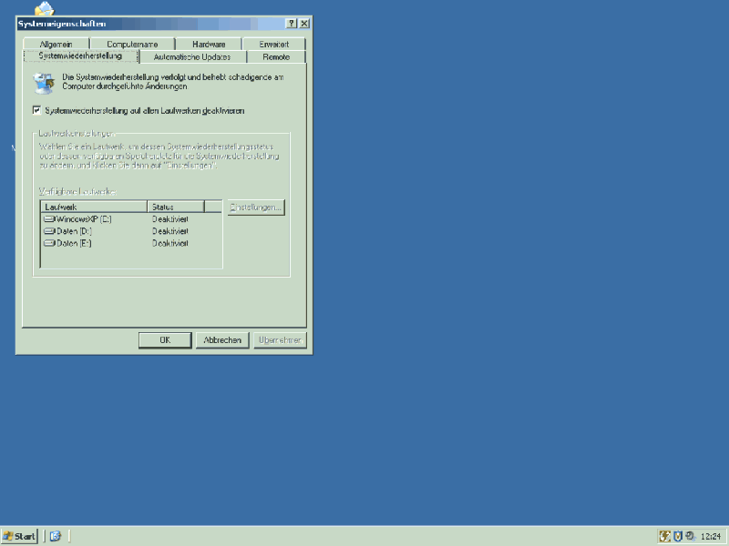Switch to the Computername tab
The height and width of the screenshot is (546, 729).
(132, 44)
